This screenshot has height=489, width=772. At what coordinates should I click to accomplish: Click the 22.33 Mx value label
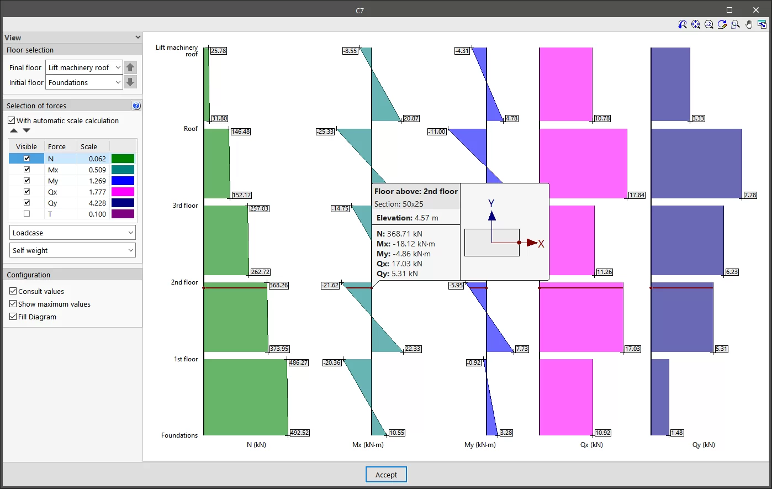point(413,349)
